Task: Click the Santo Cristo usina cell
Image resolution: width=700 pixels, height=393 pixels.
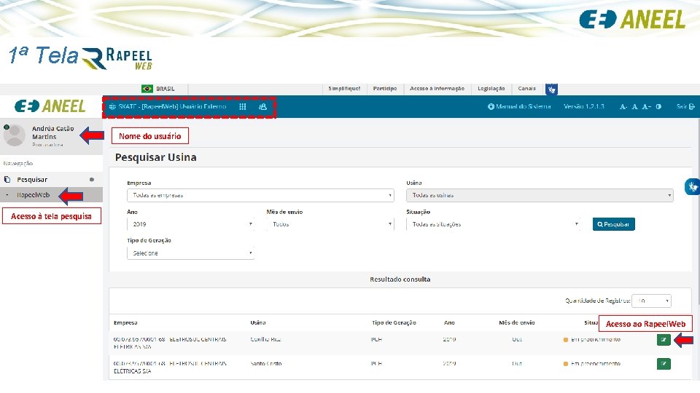Action: click(266, 364)
